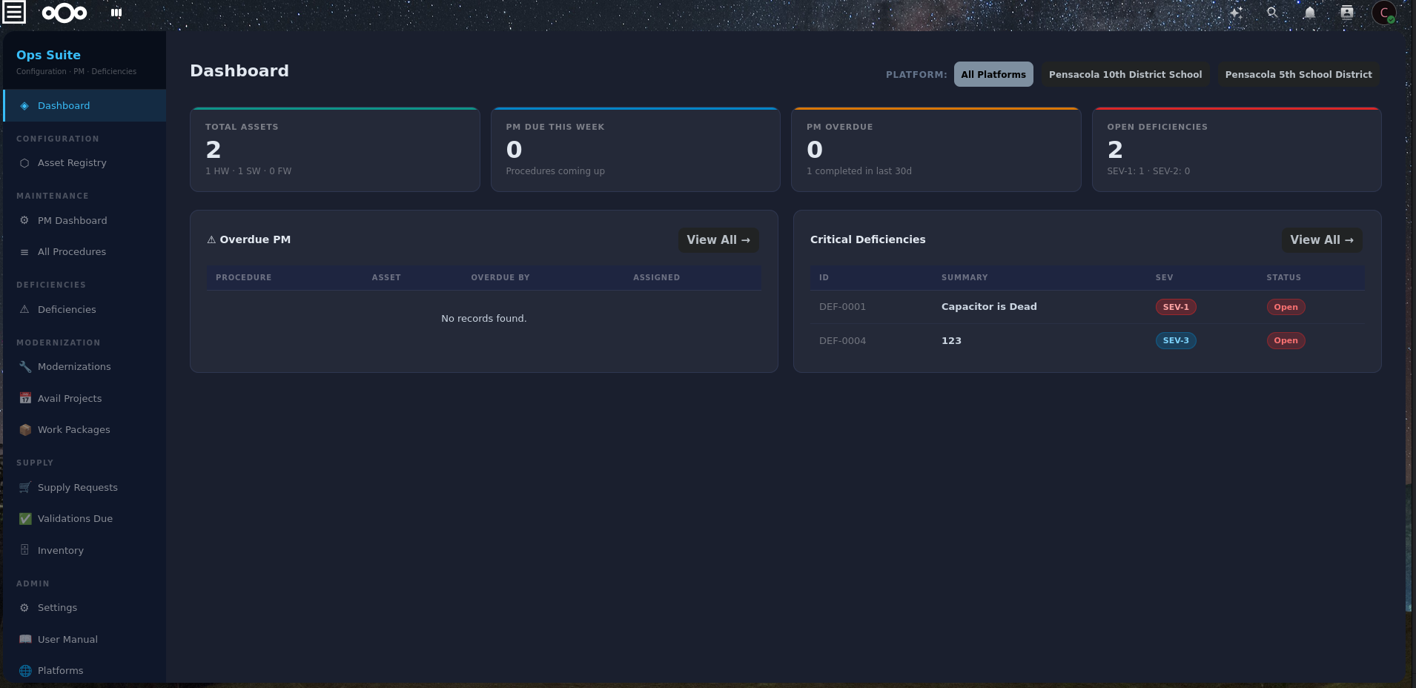Click the PM Due This Week card
Image resolution: width=1416 pixels, height=688 pixels.
[x=635, y=150]
